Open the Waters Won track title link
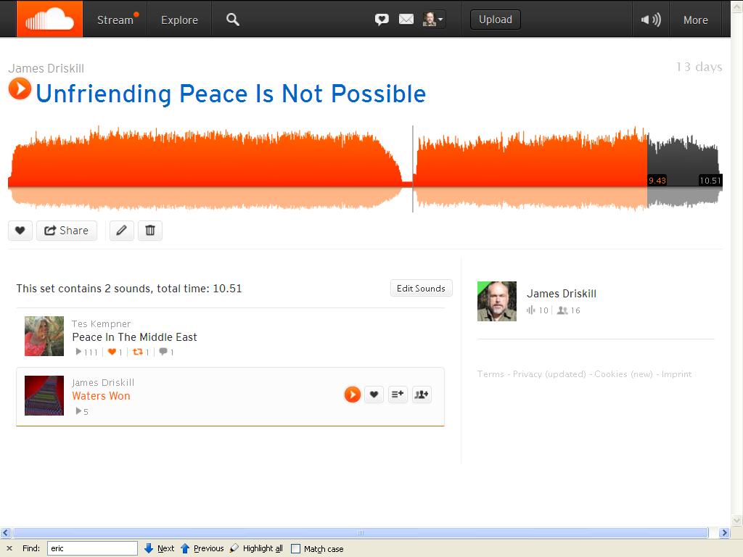This screenshot has height=557, width=743. (101, 396)
